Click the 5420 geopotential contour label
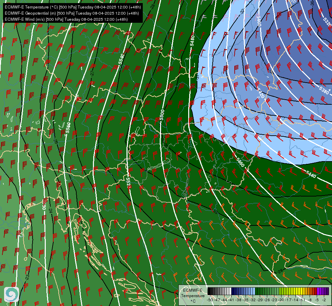Viewport: 332px width, 306px height. pos(260,93)
